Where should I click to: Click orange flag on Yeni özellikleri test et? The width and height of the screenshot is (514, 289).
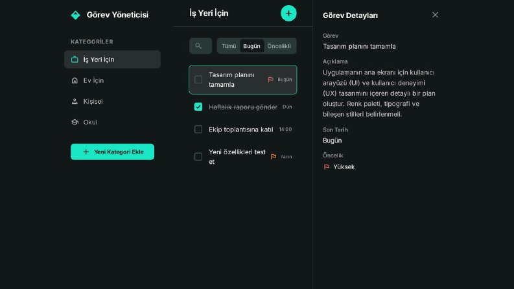click(274, 157)
